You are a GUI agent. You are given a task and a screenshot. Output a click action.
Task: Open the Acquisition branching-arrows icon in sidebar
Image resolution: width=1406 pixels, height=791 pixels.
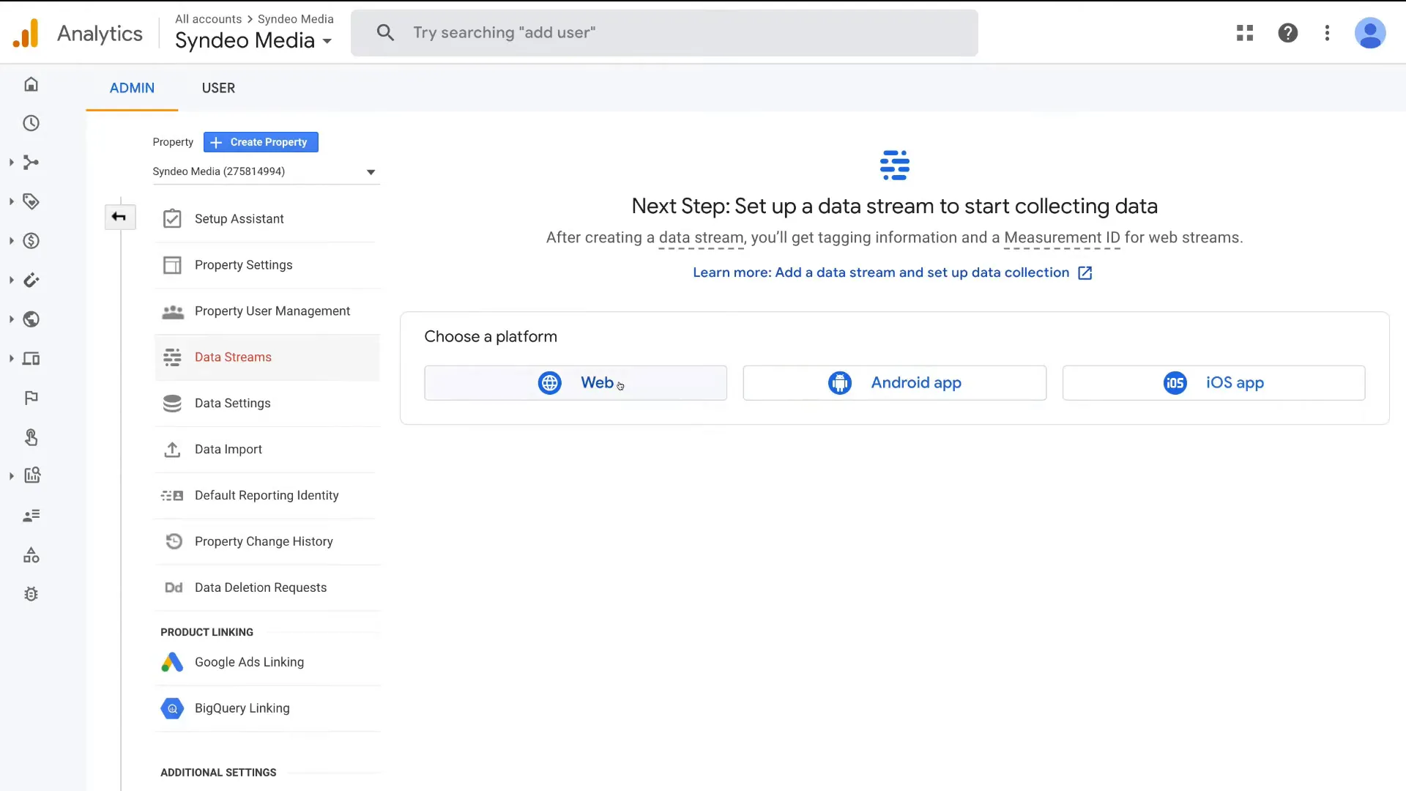pos(31,163)
